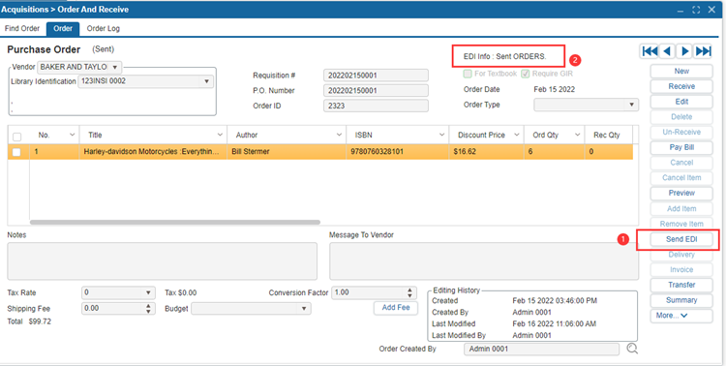Open the No. column filter arrow
This screenshot has height=366, width=726.
[x=72, y=135]
